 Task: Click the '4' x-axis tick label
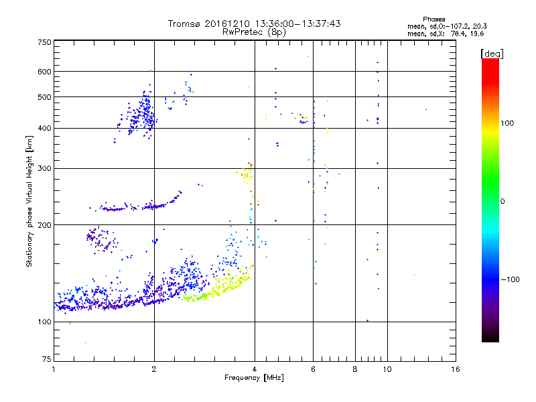pos(255,369)
